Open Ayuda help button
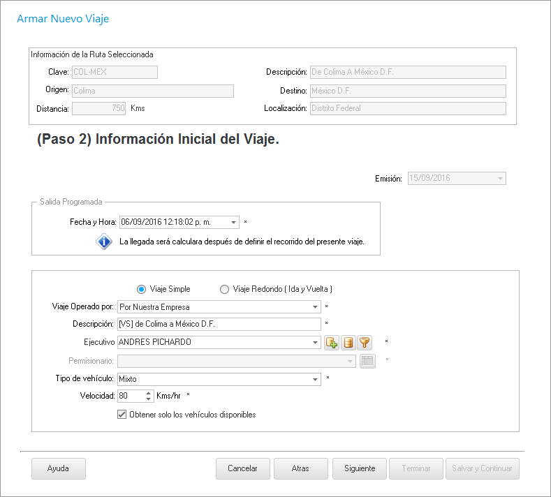551x497 pixels. [58, 468]
